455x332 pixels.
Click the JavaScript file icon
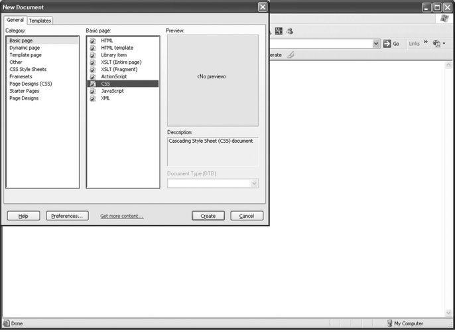click(93, 91)
